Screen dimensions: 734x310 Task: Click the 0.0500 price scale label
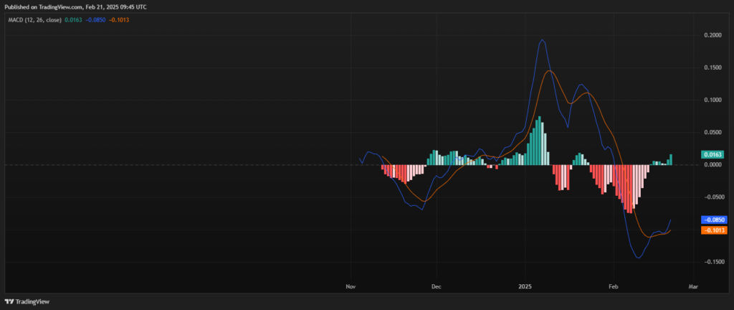tap(713, 133)
